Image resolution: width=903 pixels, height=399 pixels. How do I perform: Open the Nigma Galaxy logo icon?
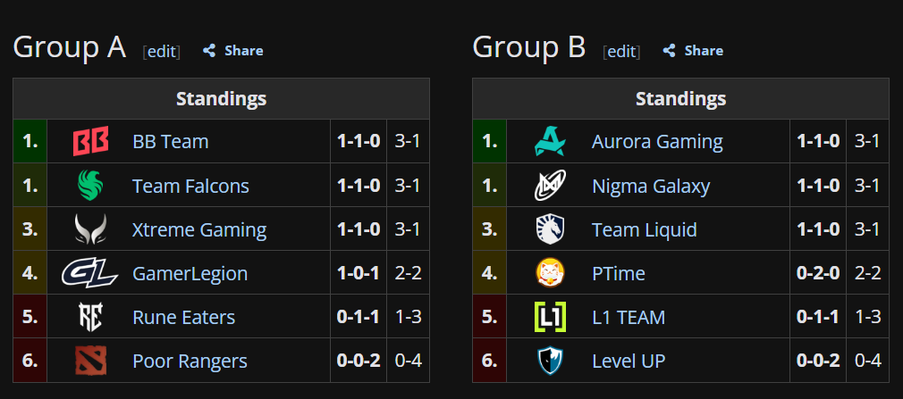[550, 185]
